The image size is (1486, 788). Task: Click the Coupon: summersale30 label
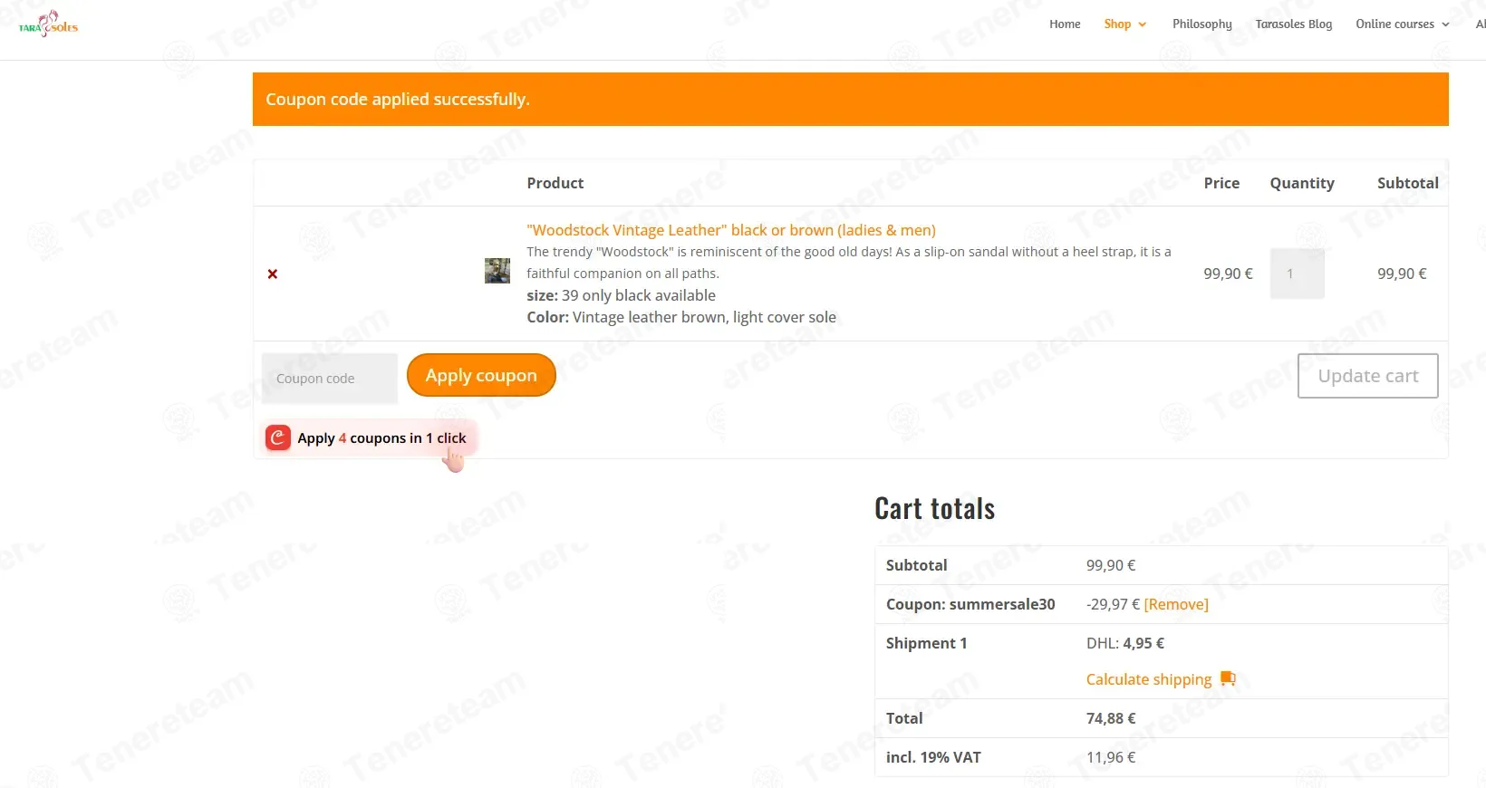(970, 604)
